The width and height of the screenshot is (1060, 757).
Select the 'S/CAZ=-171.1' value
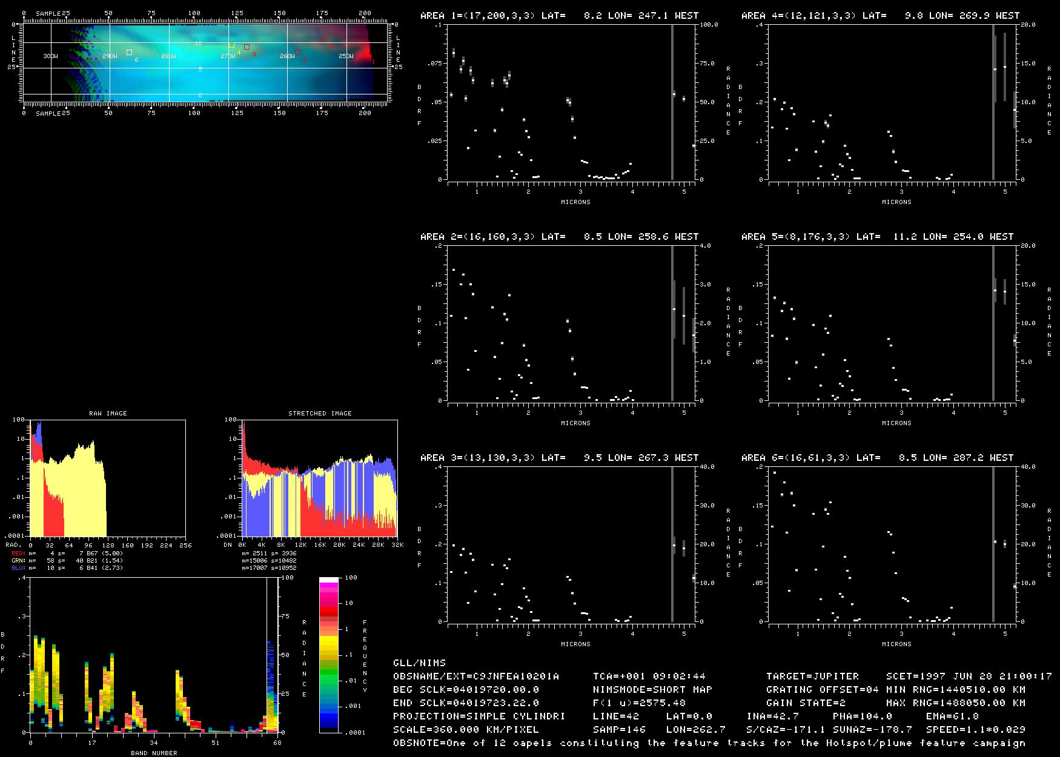tap(786, 729)
